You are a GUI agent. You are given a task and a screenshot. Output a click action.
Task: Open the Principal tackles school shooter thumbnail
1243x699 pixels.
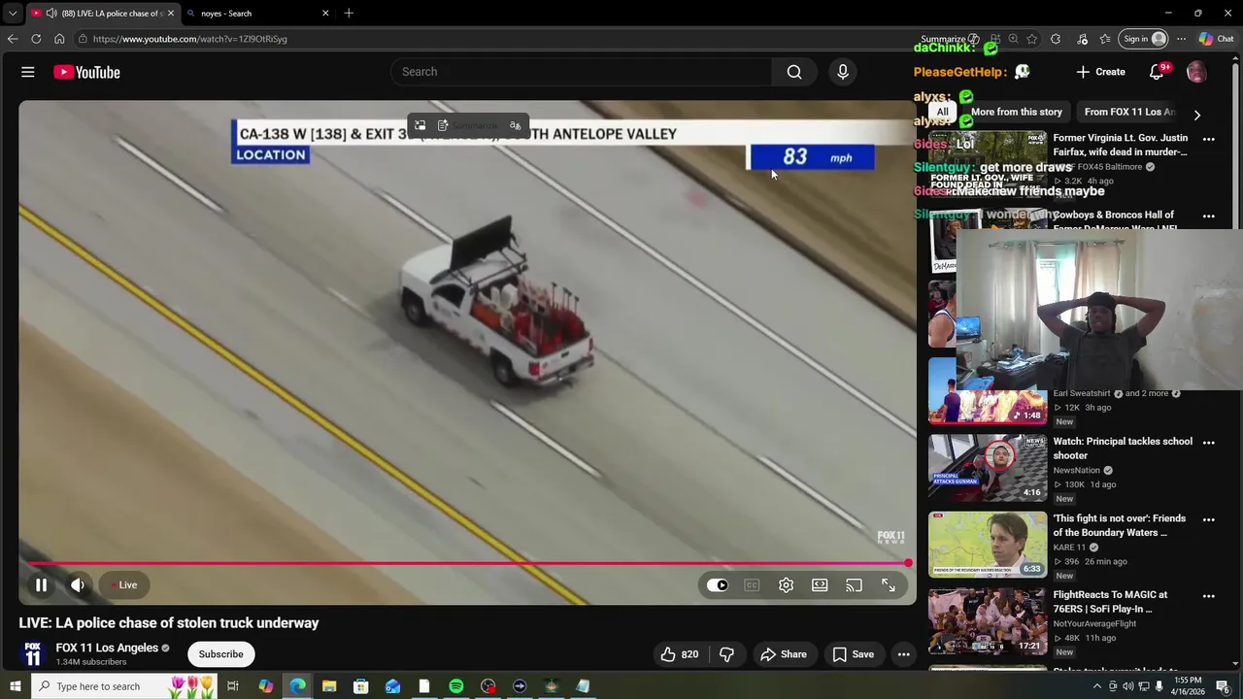point(988,468)
